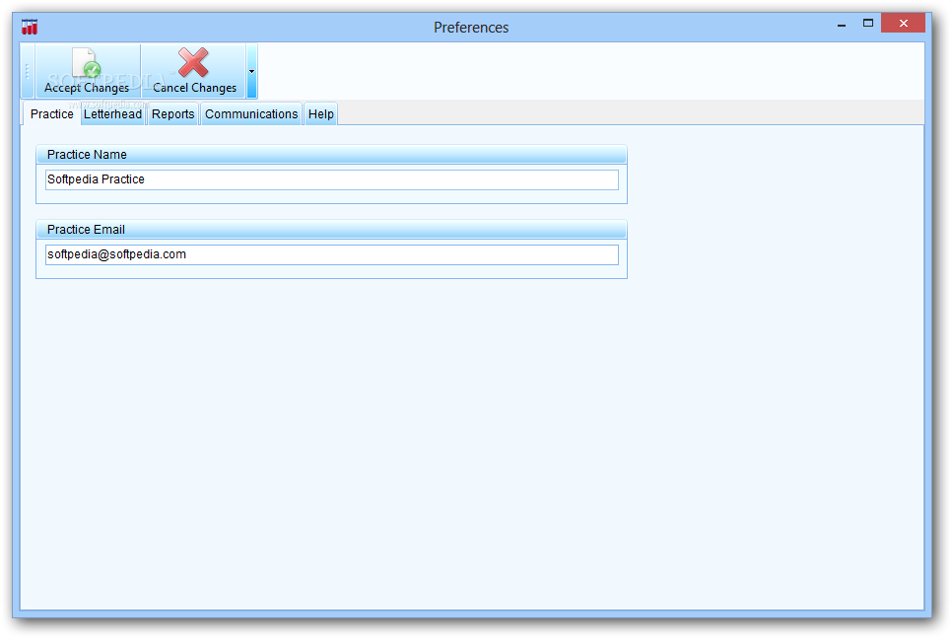Viewport: 952px width, 638px height.
Task: Close the Preferences window
Action: pos(904,23)
